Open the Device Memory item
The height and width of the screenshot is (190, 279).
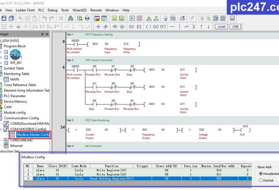pos(15,101)
